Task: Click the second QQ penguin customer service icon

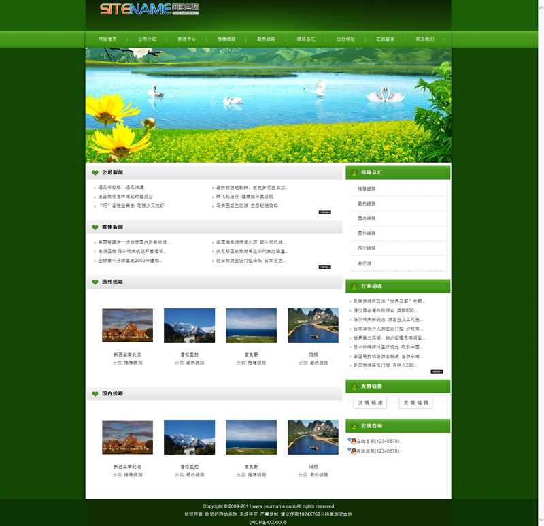Action: [x=352, y=451]
